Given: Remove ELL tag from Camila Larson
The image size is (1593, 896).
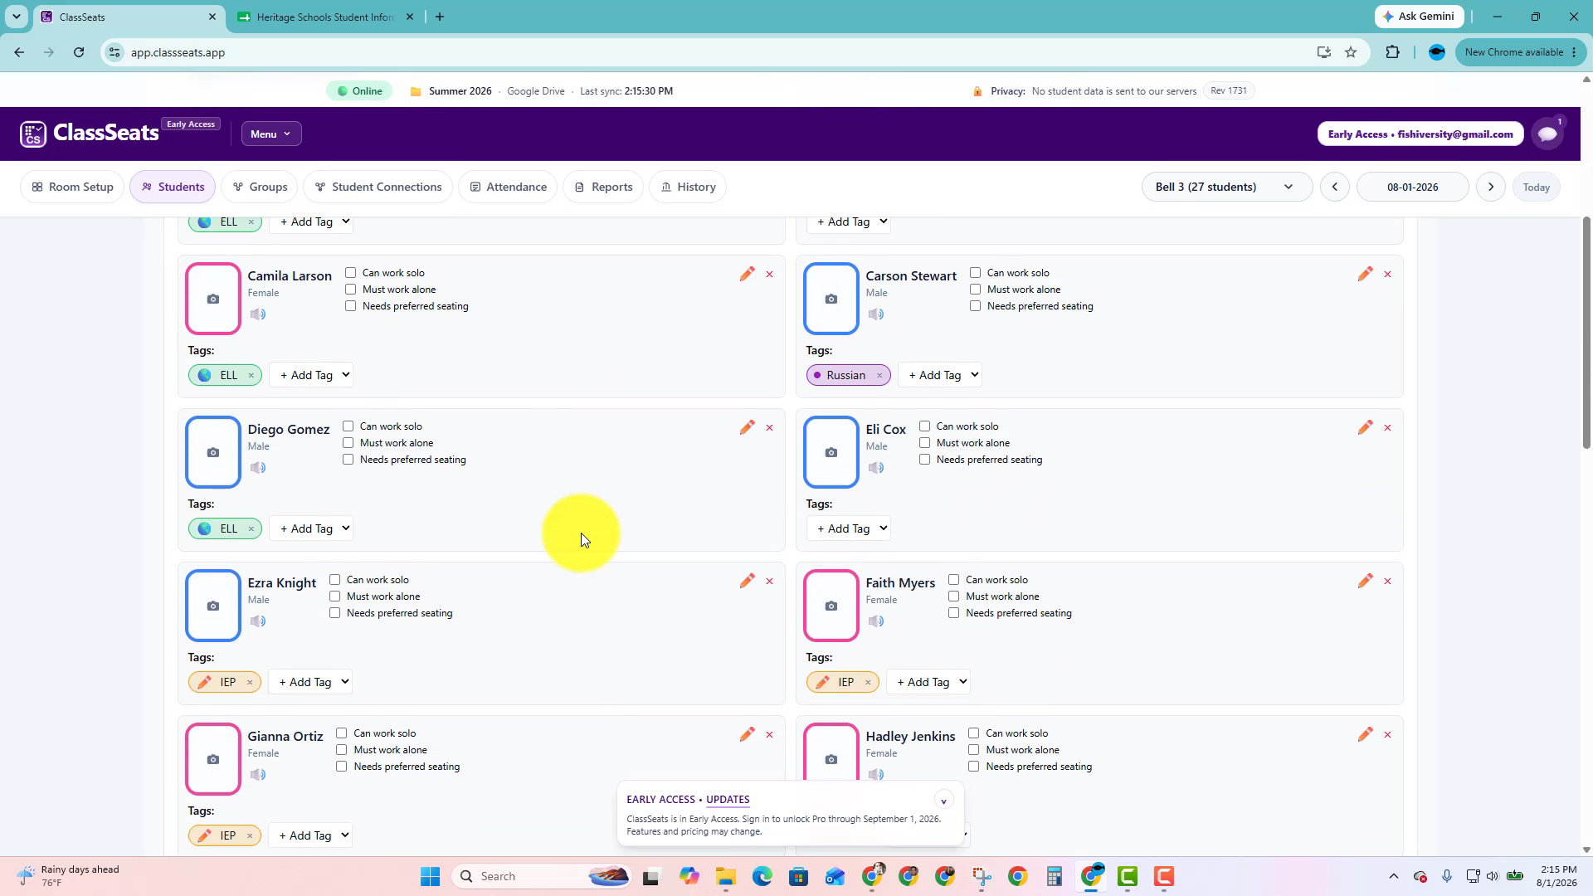Looking at the screenshot, I should [x=251, y=376].
